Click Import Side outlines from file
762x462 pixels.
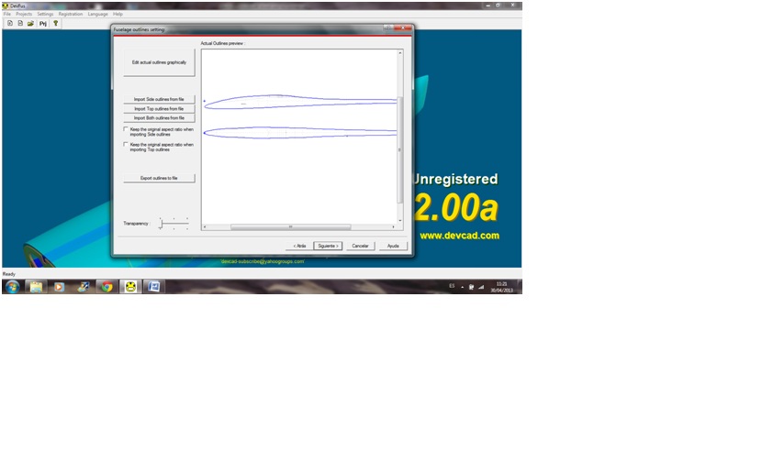coord(159,99)
